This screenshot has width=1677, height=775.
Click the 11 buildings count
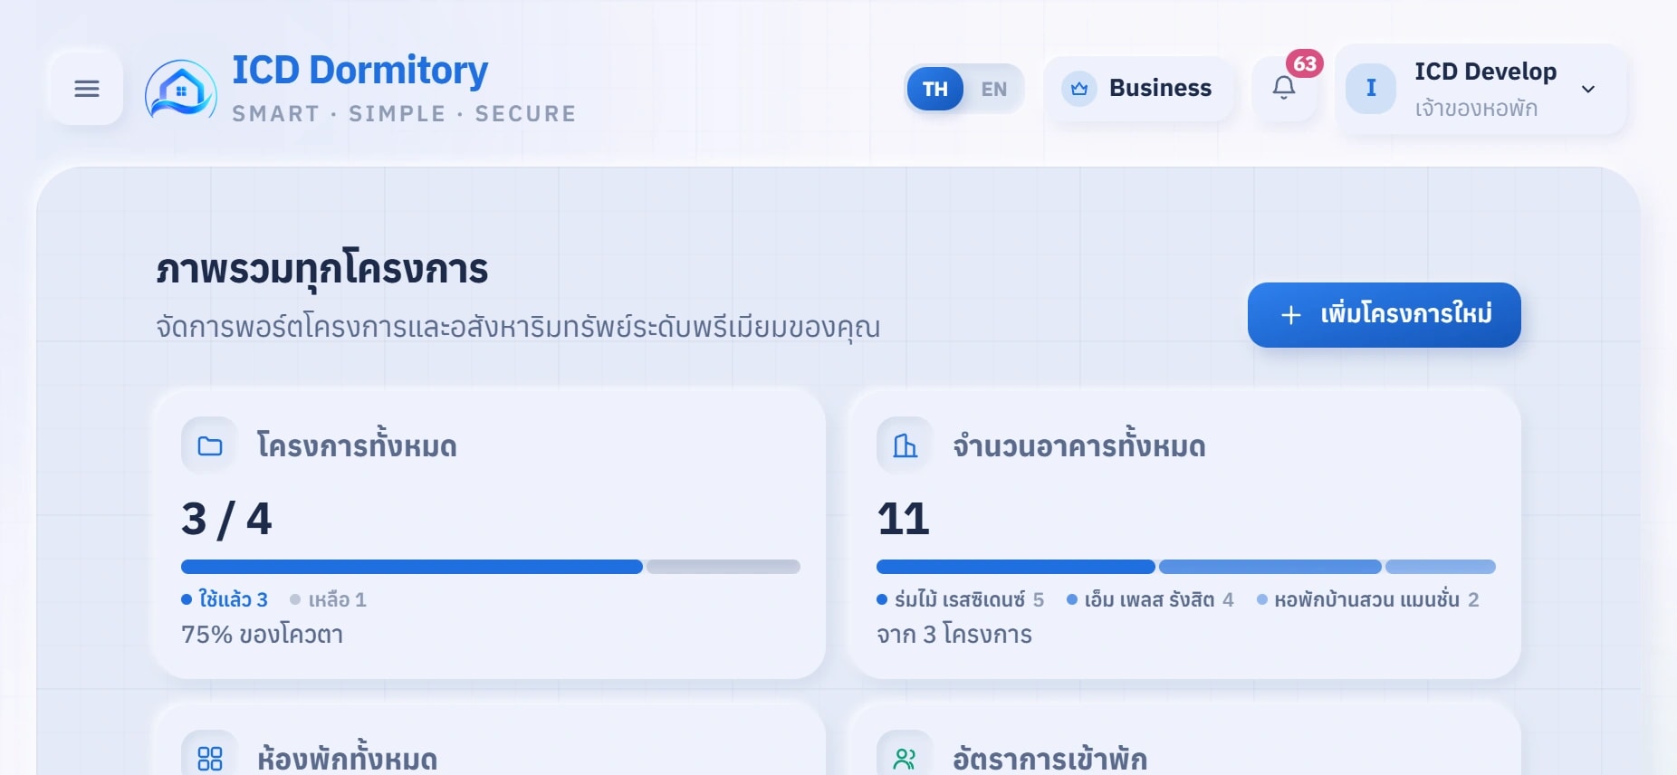[904, 519]
